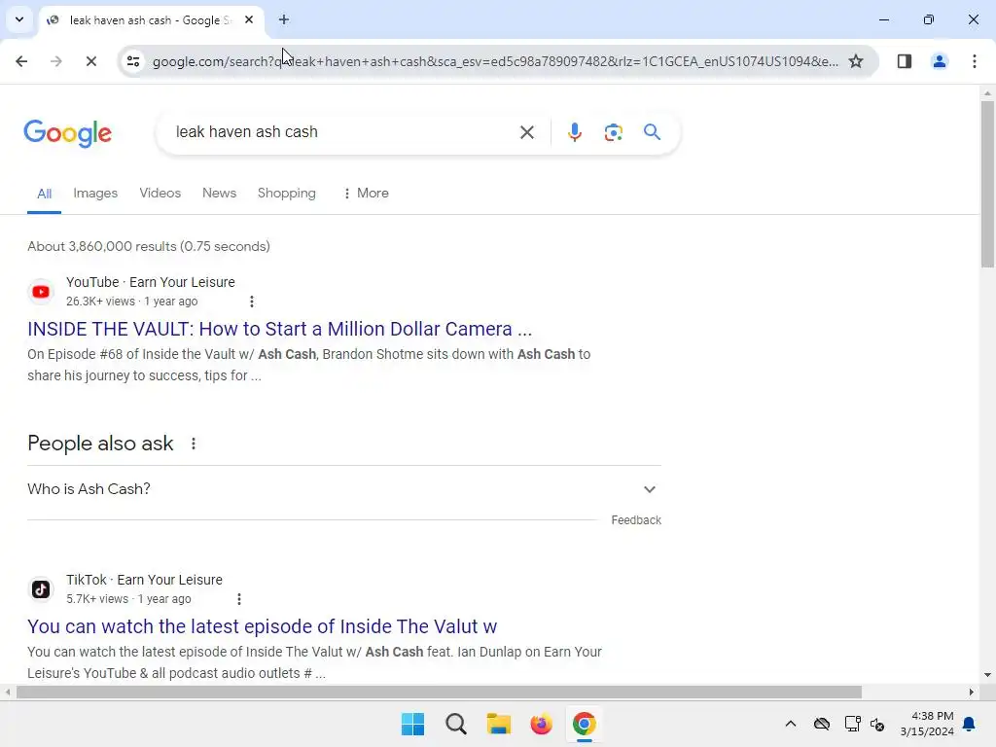Image resolution: width=996 pixels, height=747 pixels.
Task: Bookmark this page with the star icon
Action: [x=856, y=61]
